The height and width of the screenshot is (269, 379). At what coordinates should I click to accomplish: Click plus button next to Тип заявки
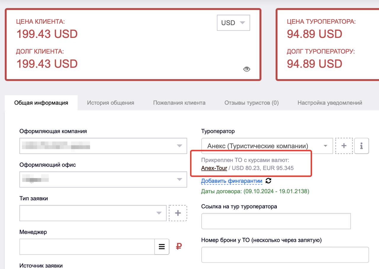coord(178,213)
